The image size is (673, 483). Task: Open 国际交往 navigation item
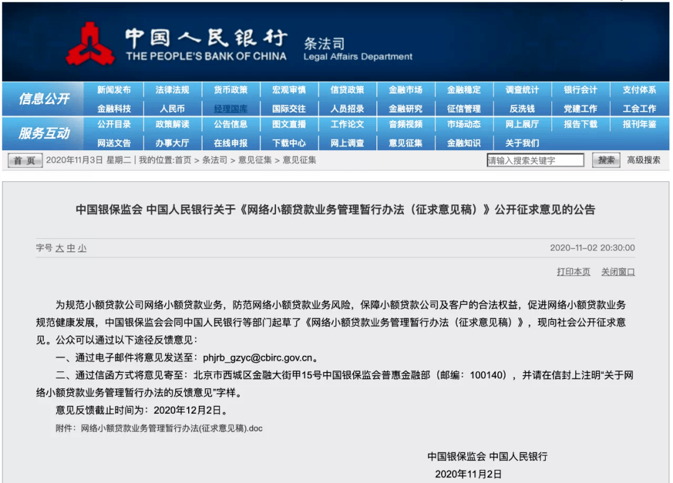point(289,108)
